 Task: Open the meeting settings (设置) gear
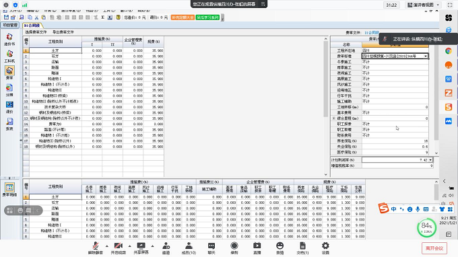(x=325, y=248)
